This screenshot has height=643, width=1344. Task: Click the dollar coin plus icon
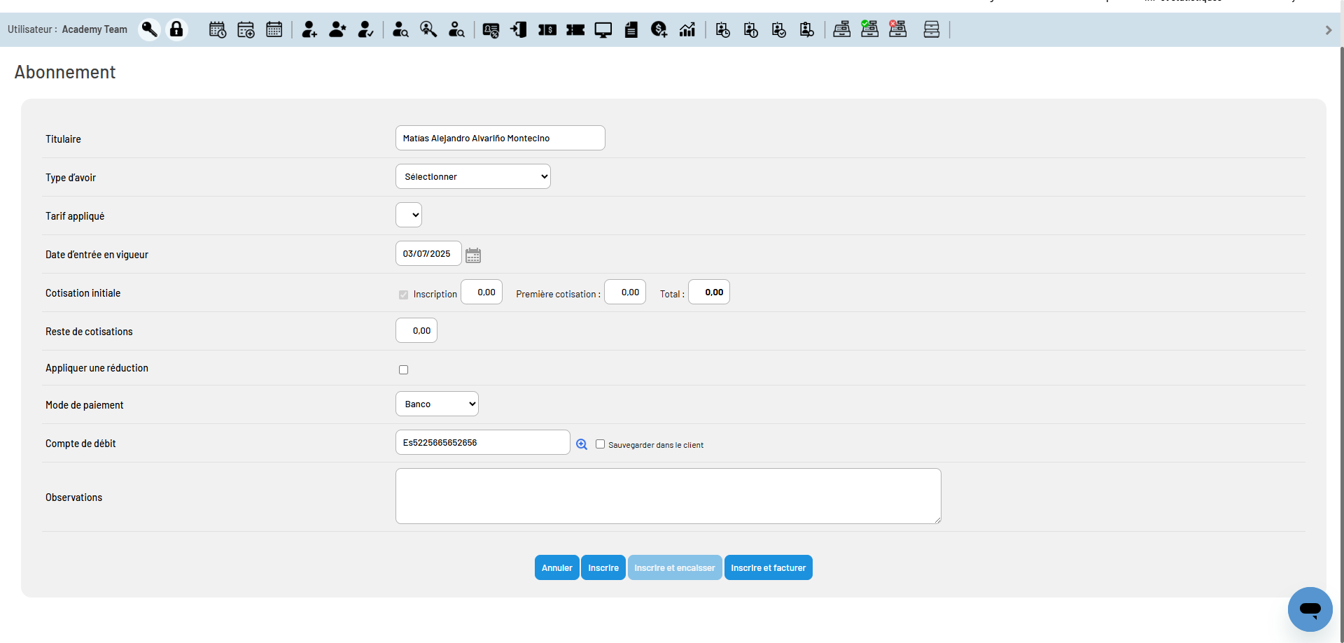659,29
